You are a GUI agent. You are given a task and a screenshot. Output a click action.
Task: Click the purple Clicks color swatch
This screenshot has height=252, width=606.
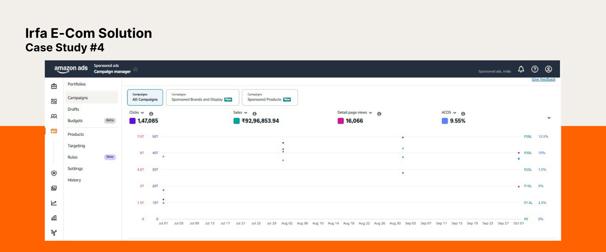[x=133, y=121]
